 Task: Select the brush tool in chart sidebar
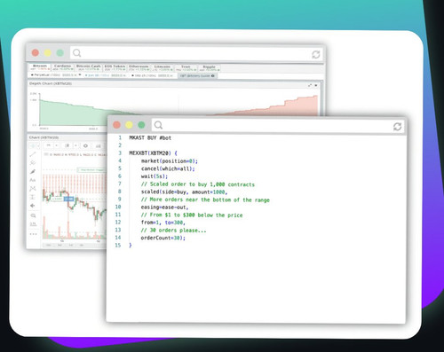tap(33, 171)
